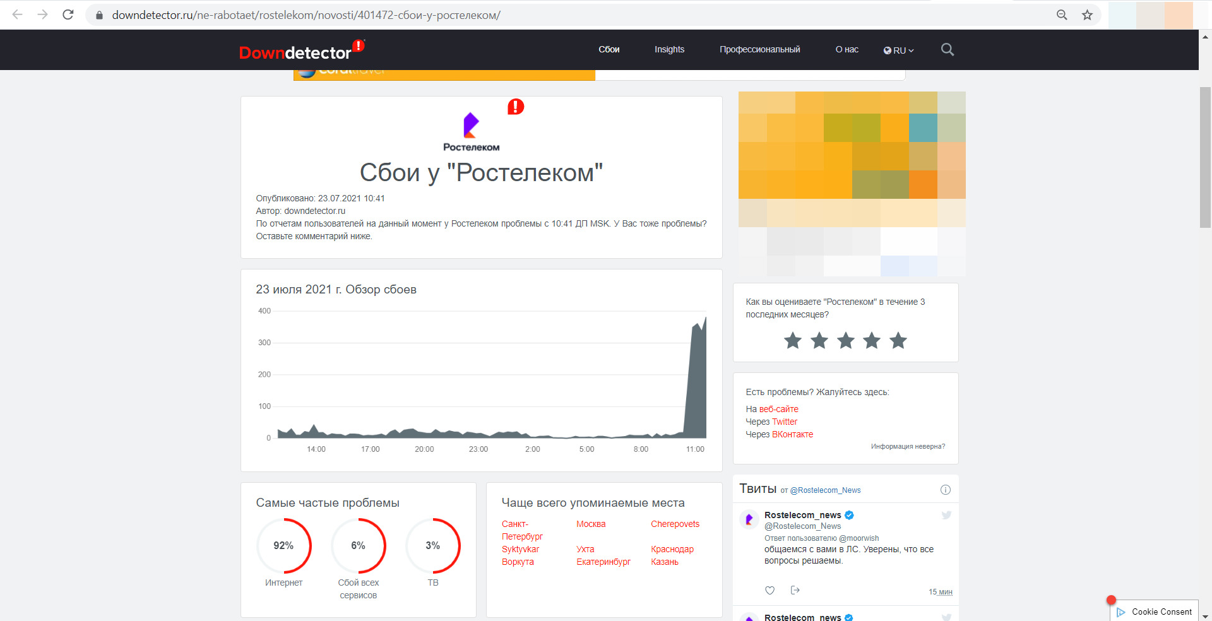Open Краснодар location link
The height and width of the screenshot is (621, 1212).
672,549
